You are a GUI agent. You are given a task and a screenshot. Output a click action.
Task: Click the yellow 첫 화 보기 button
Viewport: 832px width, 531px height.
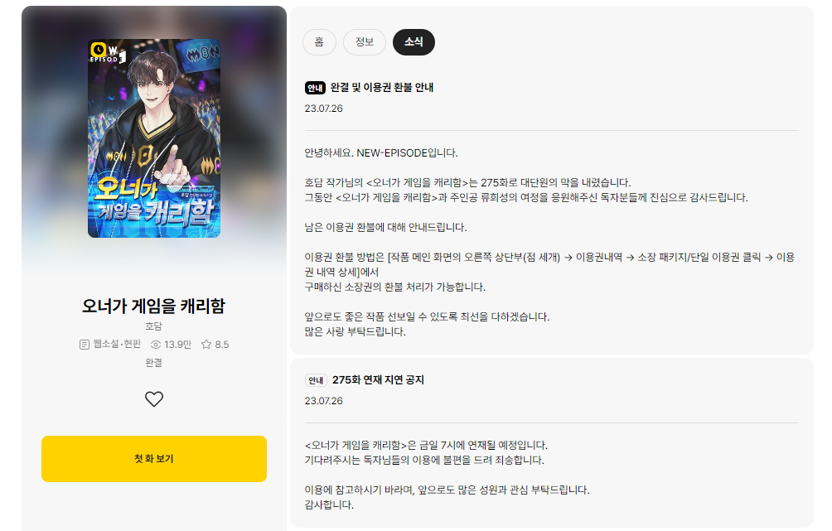tap(154, 459)
